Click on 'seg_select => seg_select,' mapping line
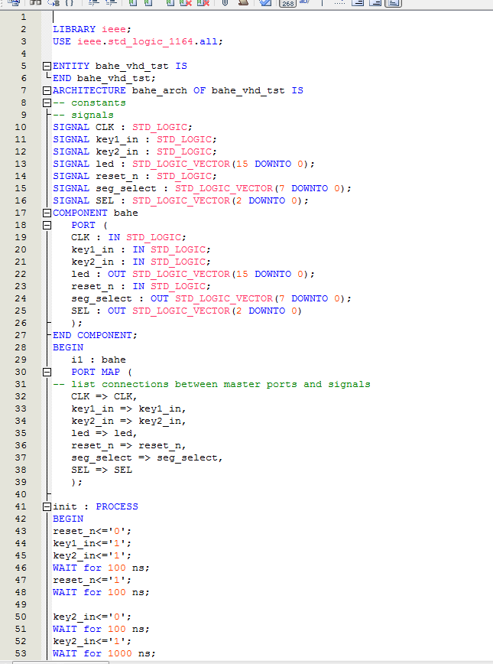 click(147, 458)
